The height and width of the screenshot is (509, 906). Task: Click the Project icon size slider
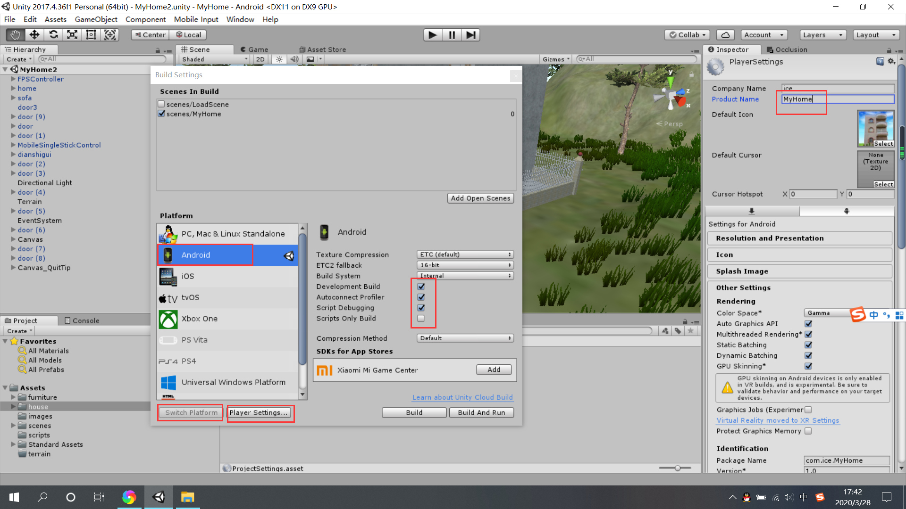point(677,468)
